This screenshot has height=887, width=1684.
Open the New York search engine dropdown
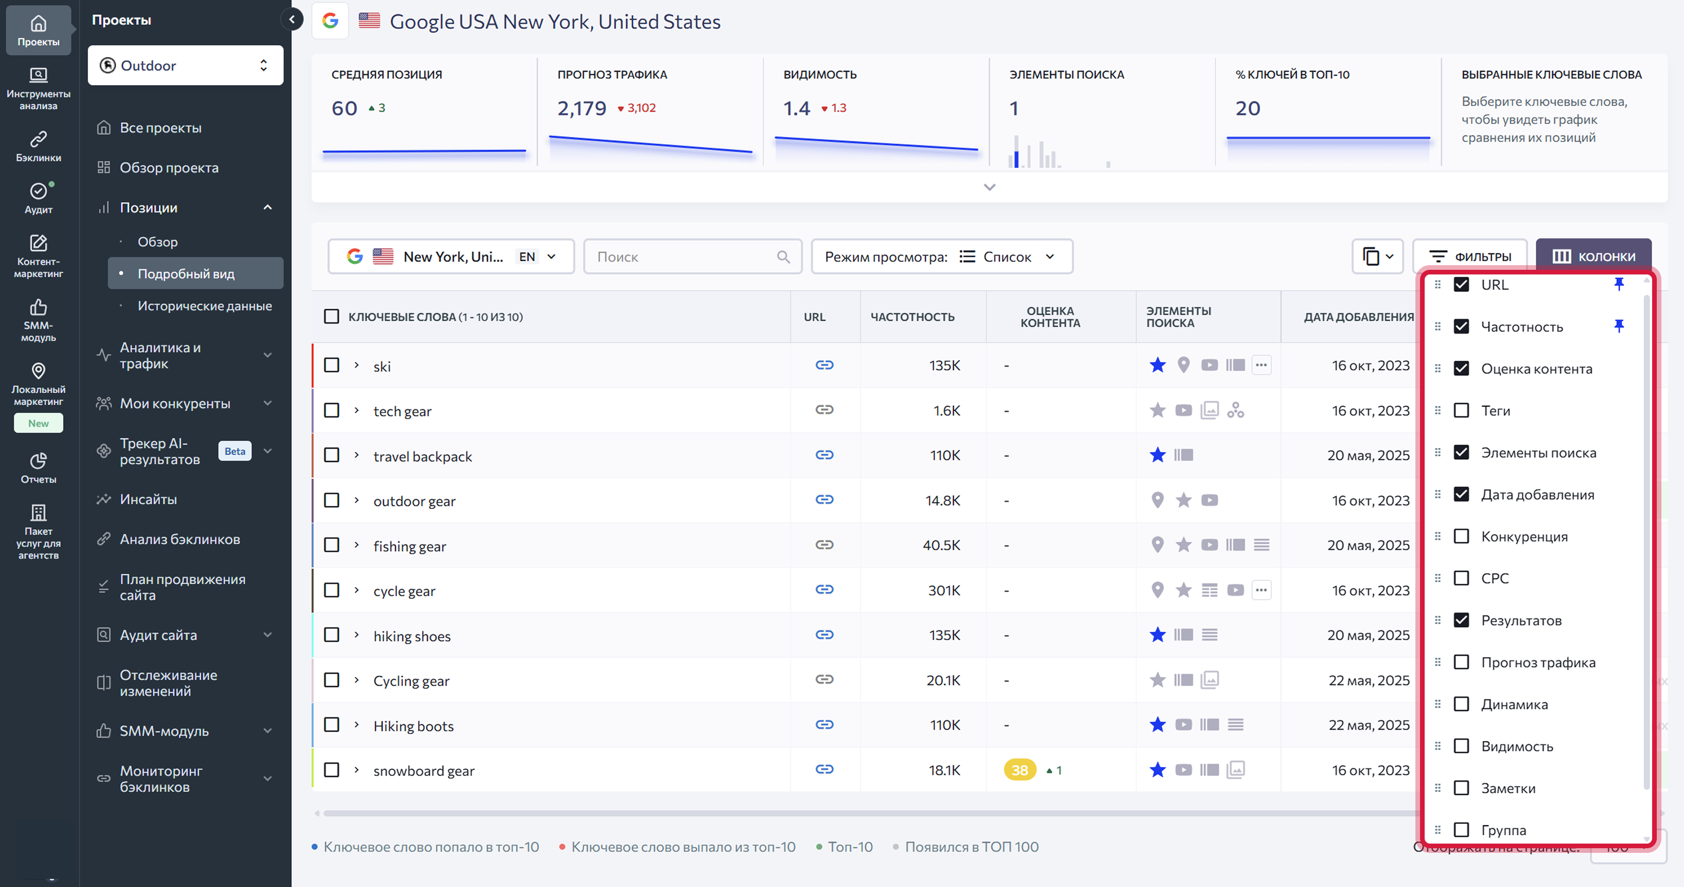451,257
